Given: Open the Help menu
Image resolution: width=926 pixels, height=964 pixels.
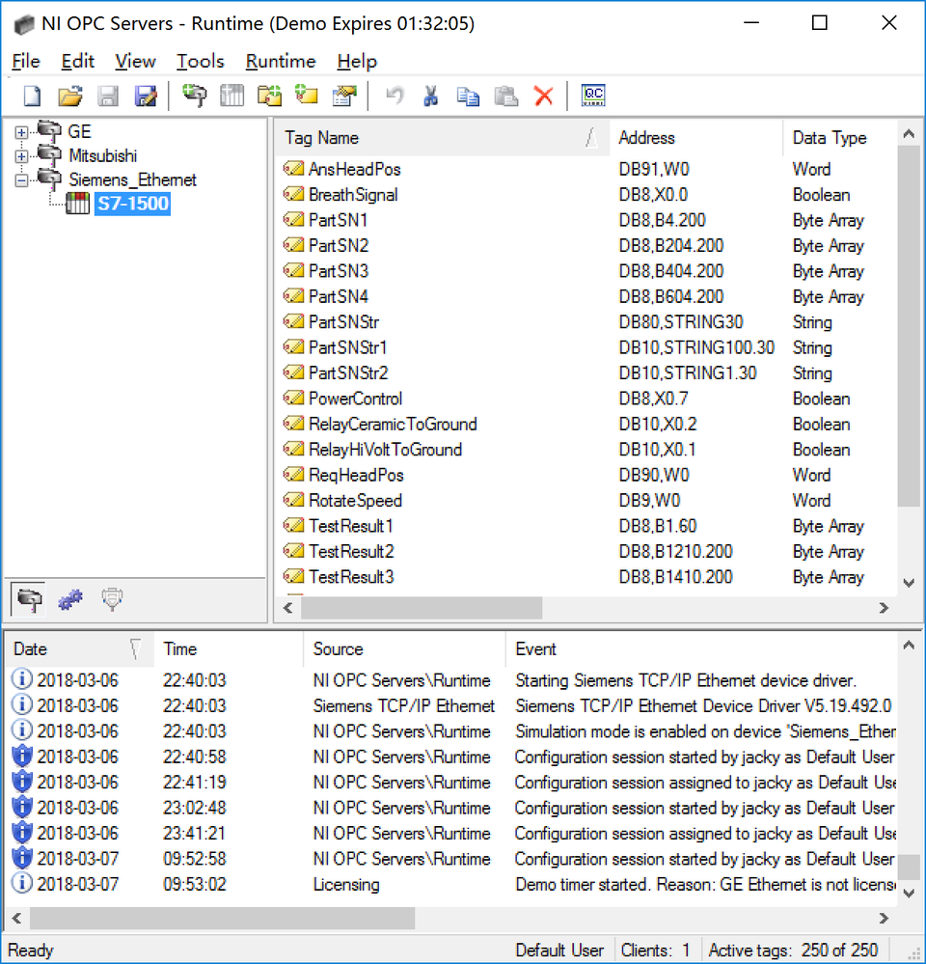Looking at the screenshot, I should pyautogui.click(x=357, y=62).
